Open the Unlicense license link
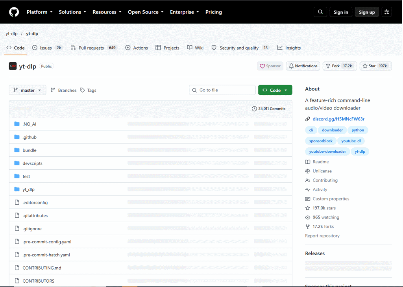403x287 pixels. (x=318, y=171)
